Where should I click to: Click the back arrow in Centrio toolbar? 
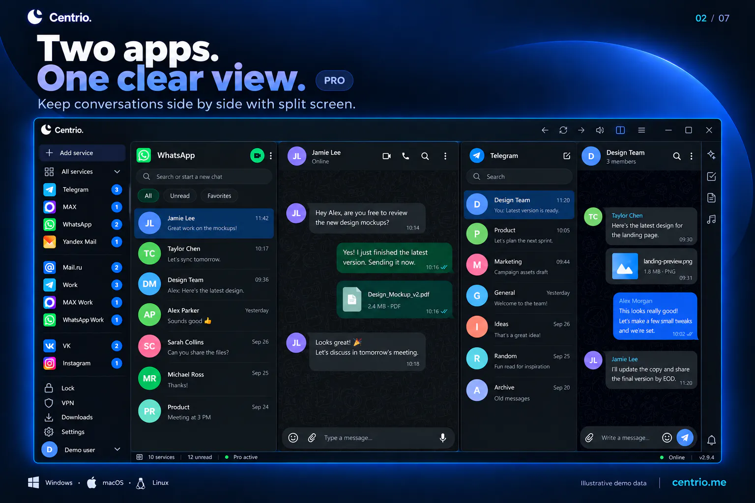point(545,130)
